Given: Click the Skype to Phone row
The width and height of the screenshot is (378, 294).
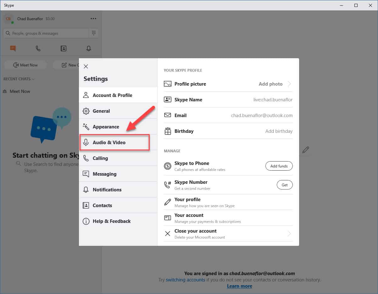Looking at the screenshot, I should 228,166.
